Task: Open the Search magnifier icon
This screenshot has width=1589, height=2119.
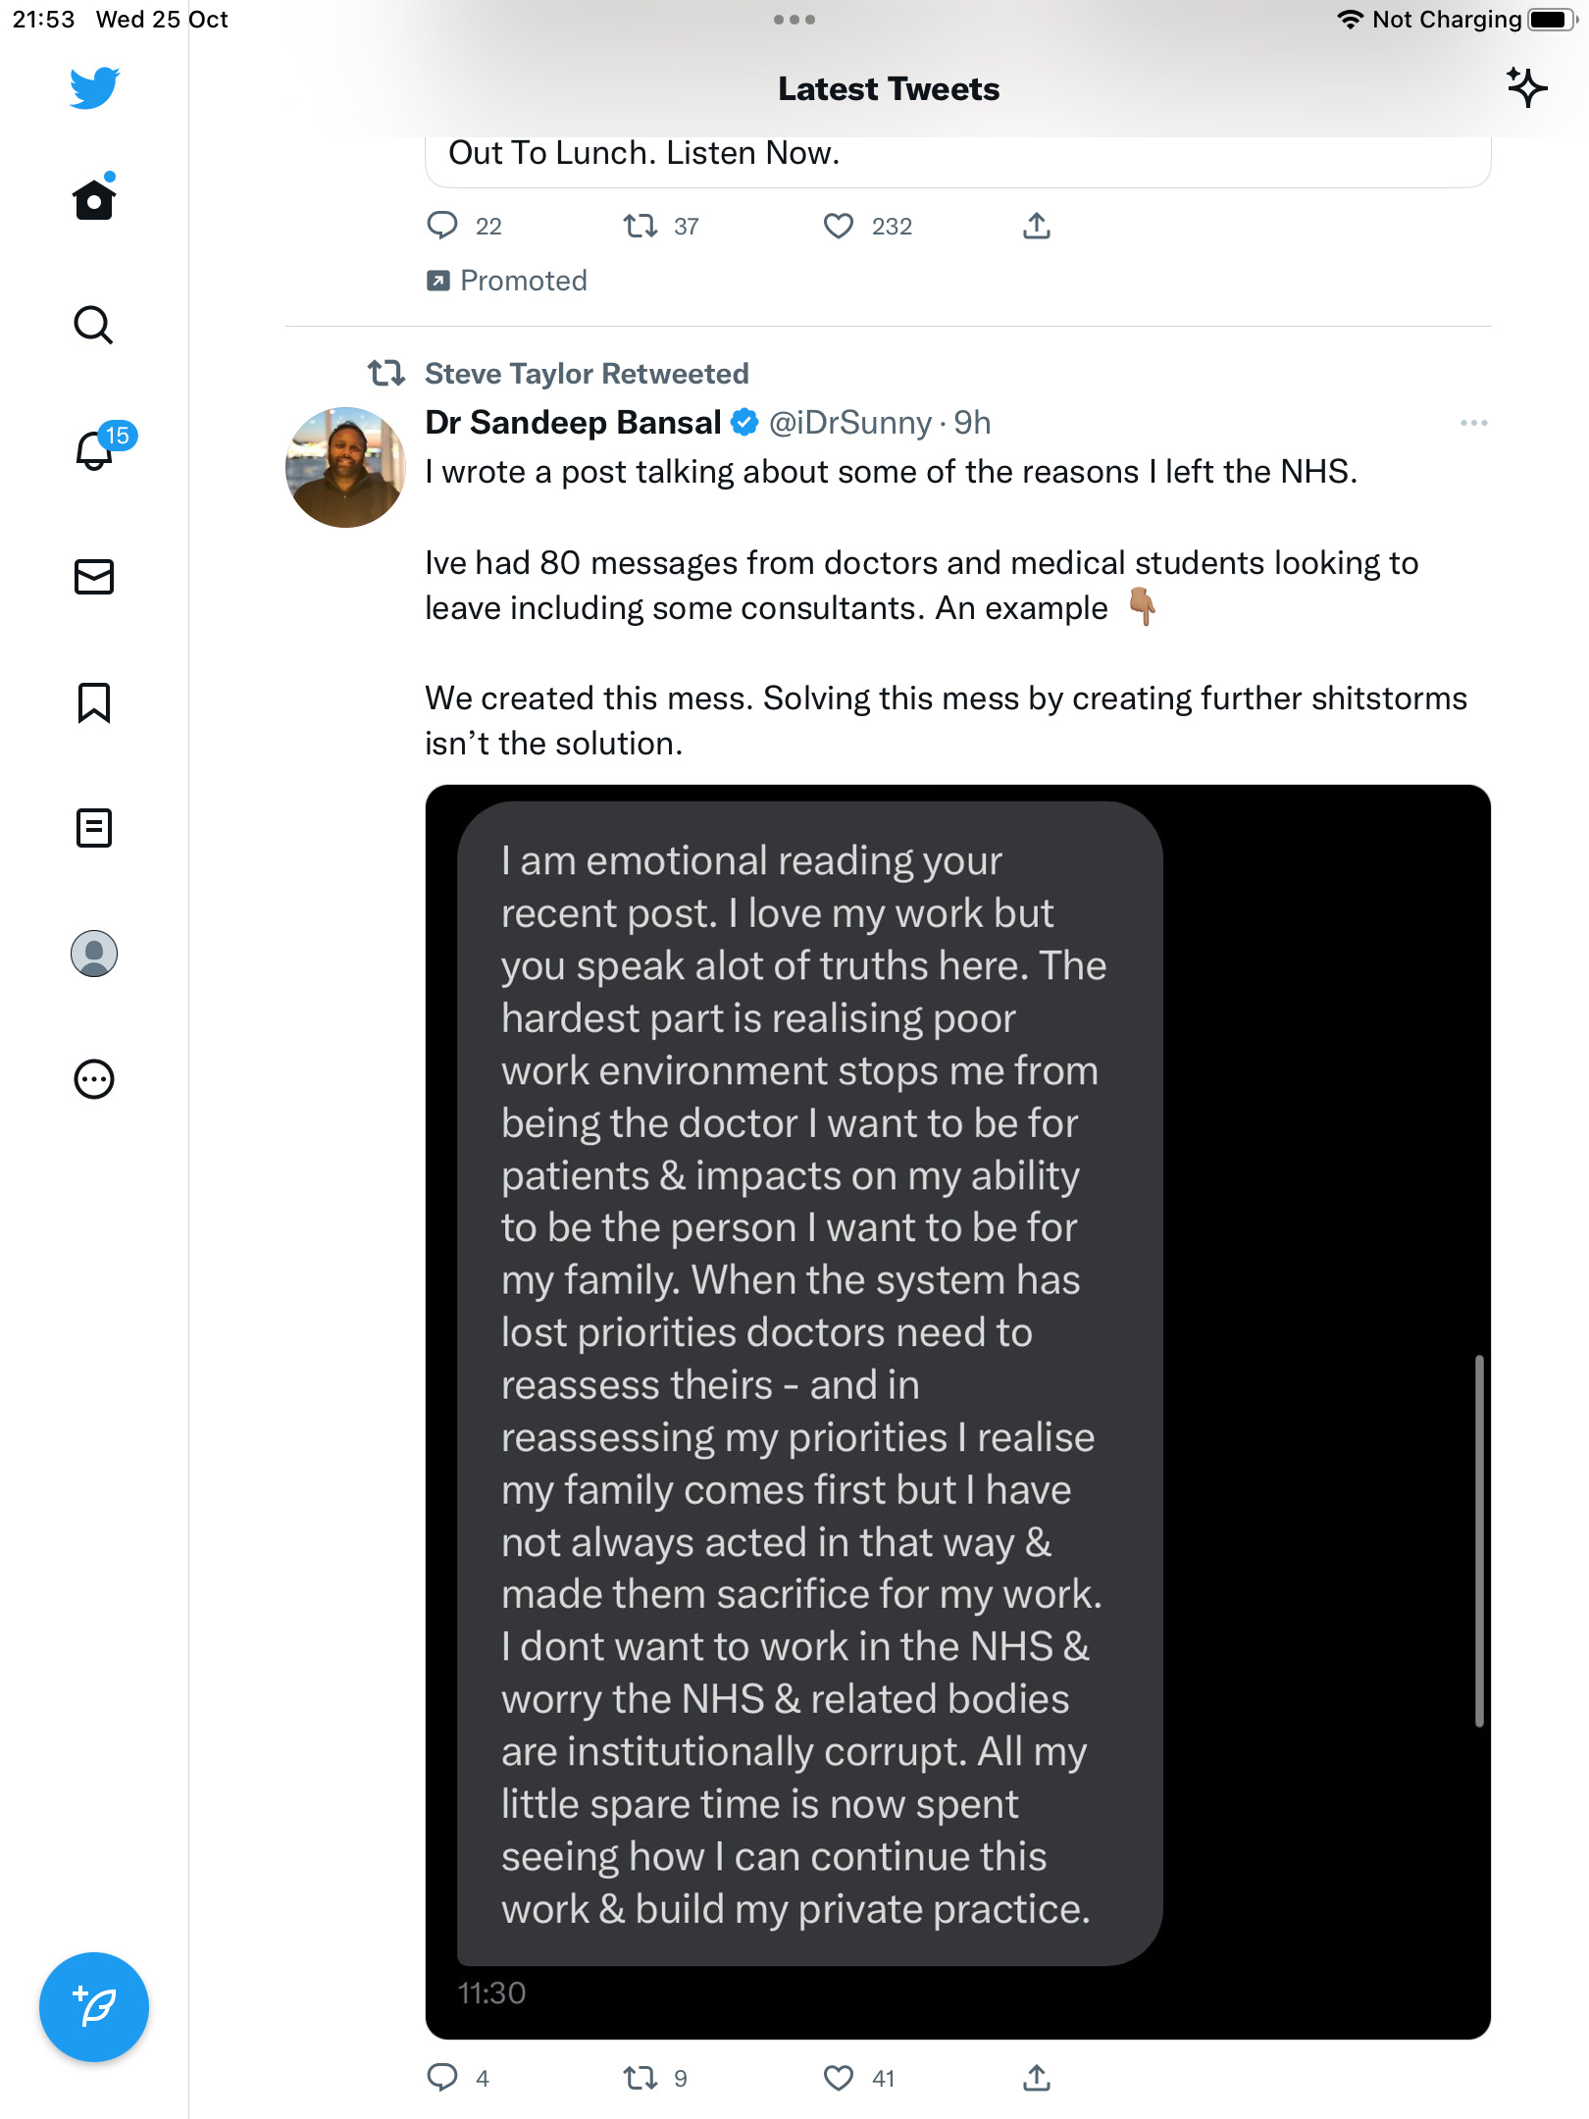Action: [94, 325]
